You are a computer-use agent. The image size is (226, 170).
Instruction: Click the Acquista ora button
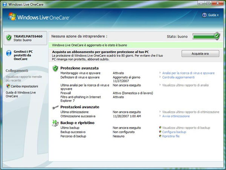(200, 53)
